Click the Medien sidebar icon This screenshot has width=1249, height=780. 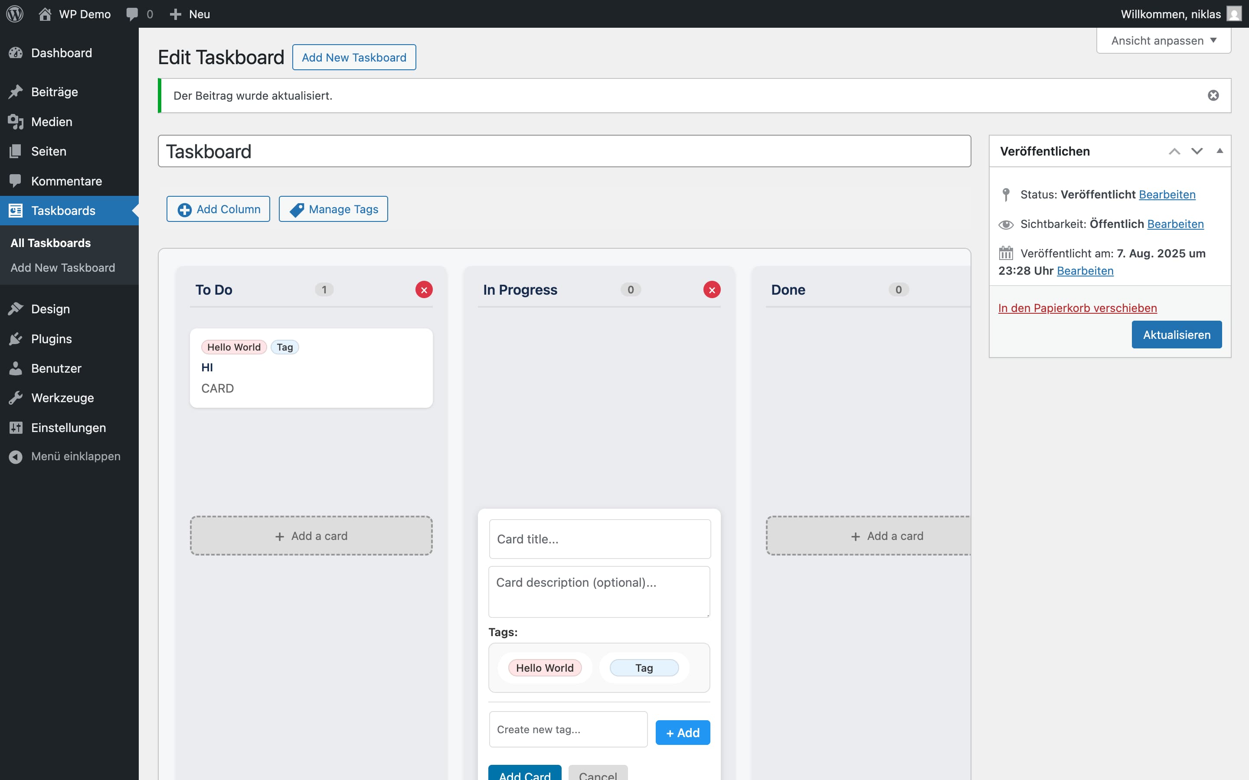click(x=16, y=122)
